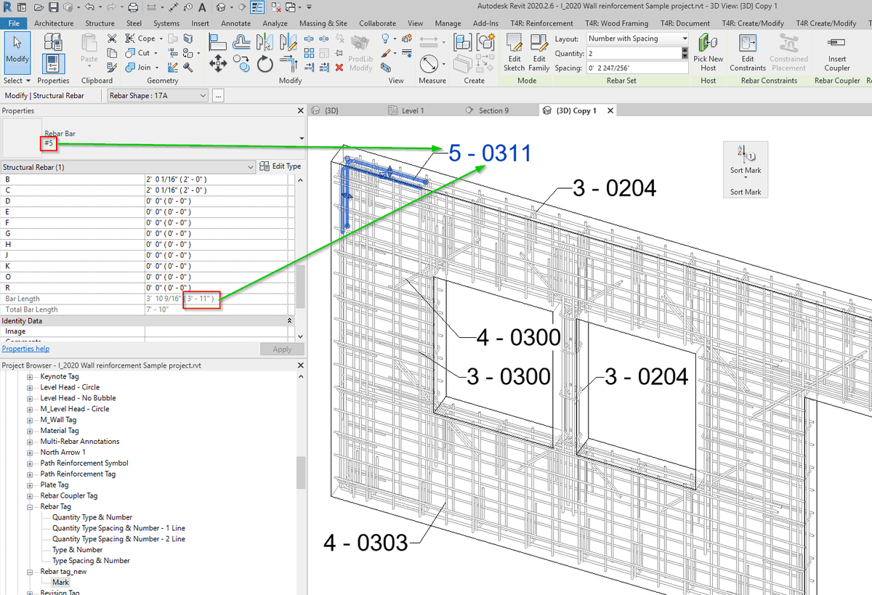Switch to the Level 1 view tab
872x595 pixels.
coord(413,110)
